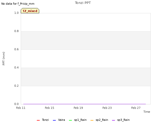Click the blue Vaira legend line swatch

click(54, 120)
